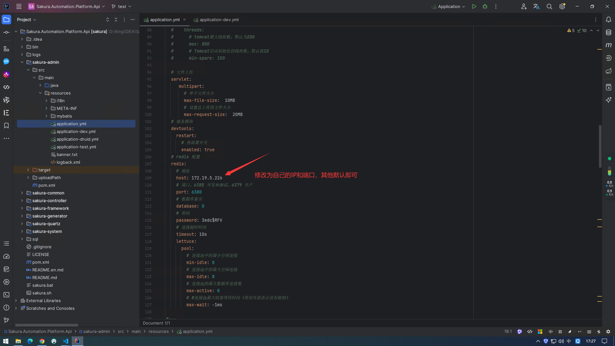Open the project name dropdown

click(x=67, y=6)
